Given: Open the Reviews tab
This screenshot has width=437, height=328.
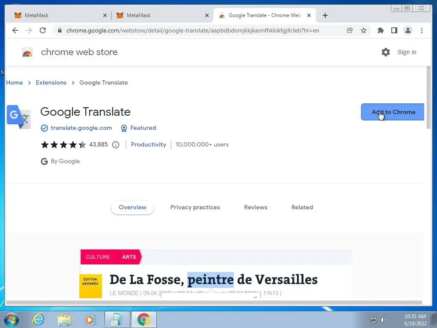Looking at the screenshot, I should (x=256, y=207).
